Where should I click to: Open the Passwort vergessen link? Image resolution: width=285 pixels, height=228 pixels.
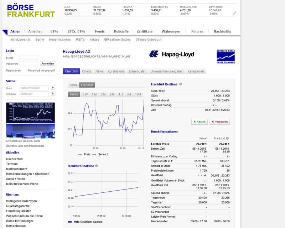point(42,71)
